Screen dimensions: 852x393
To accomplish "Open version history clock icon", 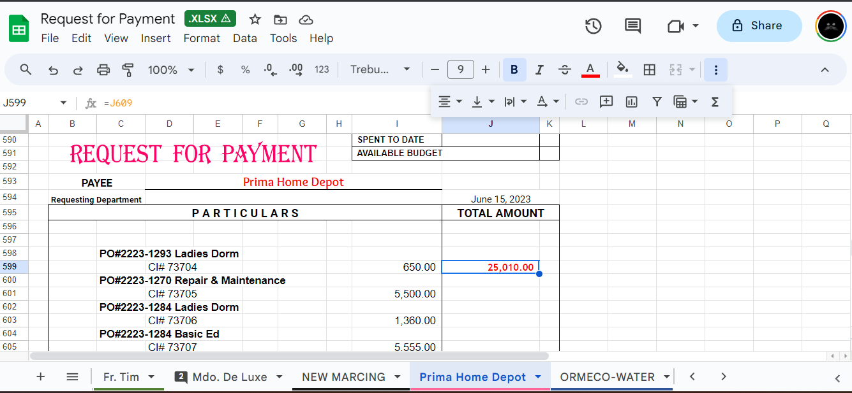I will tap(594, 26).
